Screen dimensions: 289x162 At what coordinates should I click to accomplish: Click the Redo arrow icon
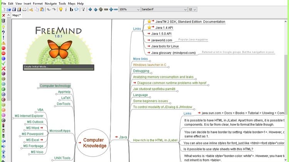pos(54,9)
